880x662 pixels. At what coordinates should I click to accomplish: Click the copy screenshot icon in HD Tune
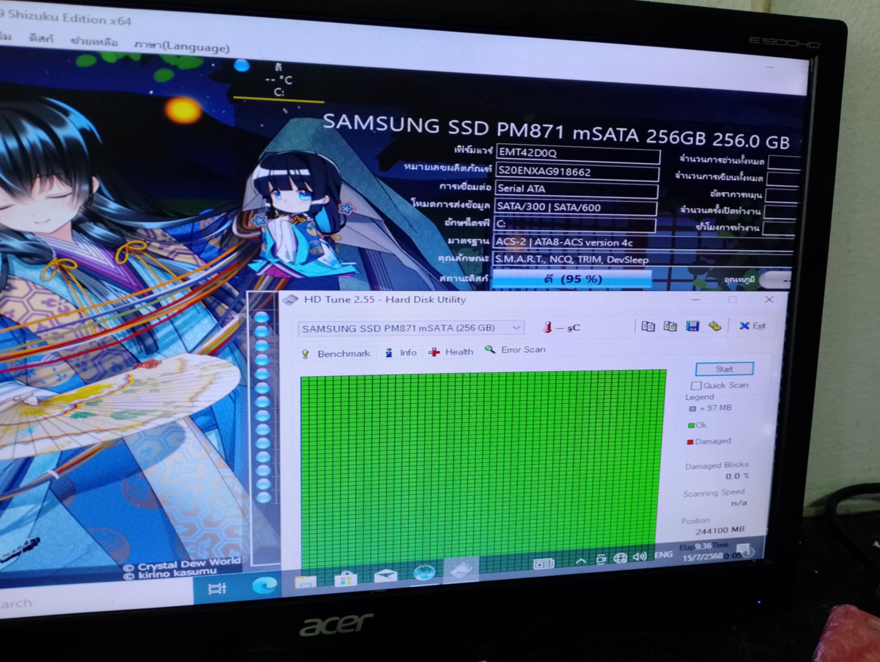click(x=670, y=327)
